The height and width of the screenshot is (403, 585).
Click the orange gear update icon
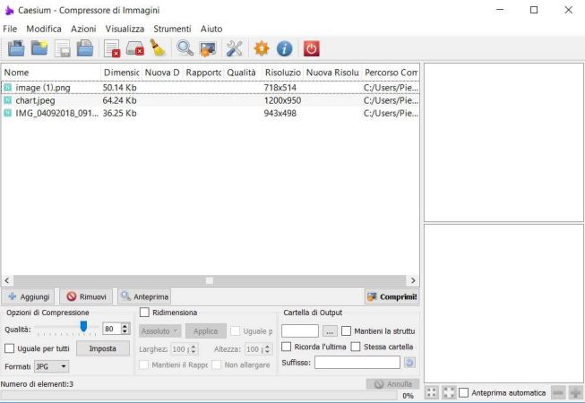tap(262, 48)
